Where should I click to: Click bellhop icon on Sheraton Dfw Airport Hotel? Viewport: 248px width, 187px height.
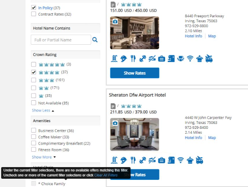(124, 160)
